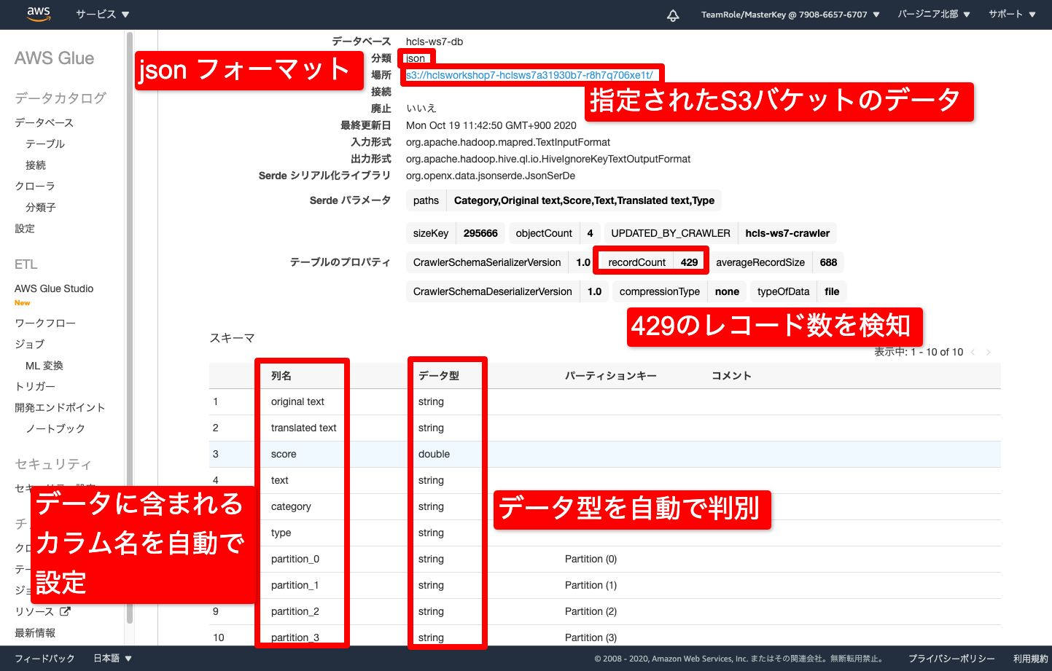
Task: Open トリガー in the sidebar
Action: [35, 386]
